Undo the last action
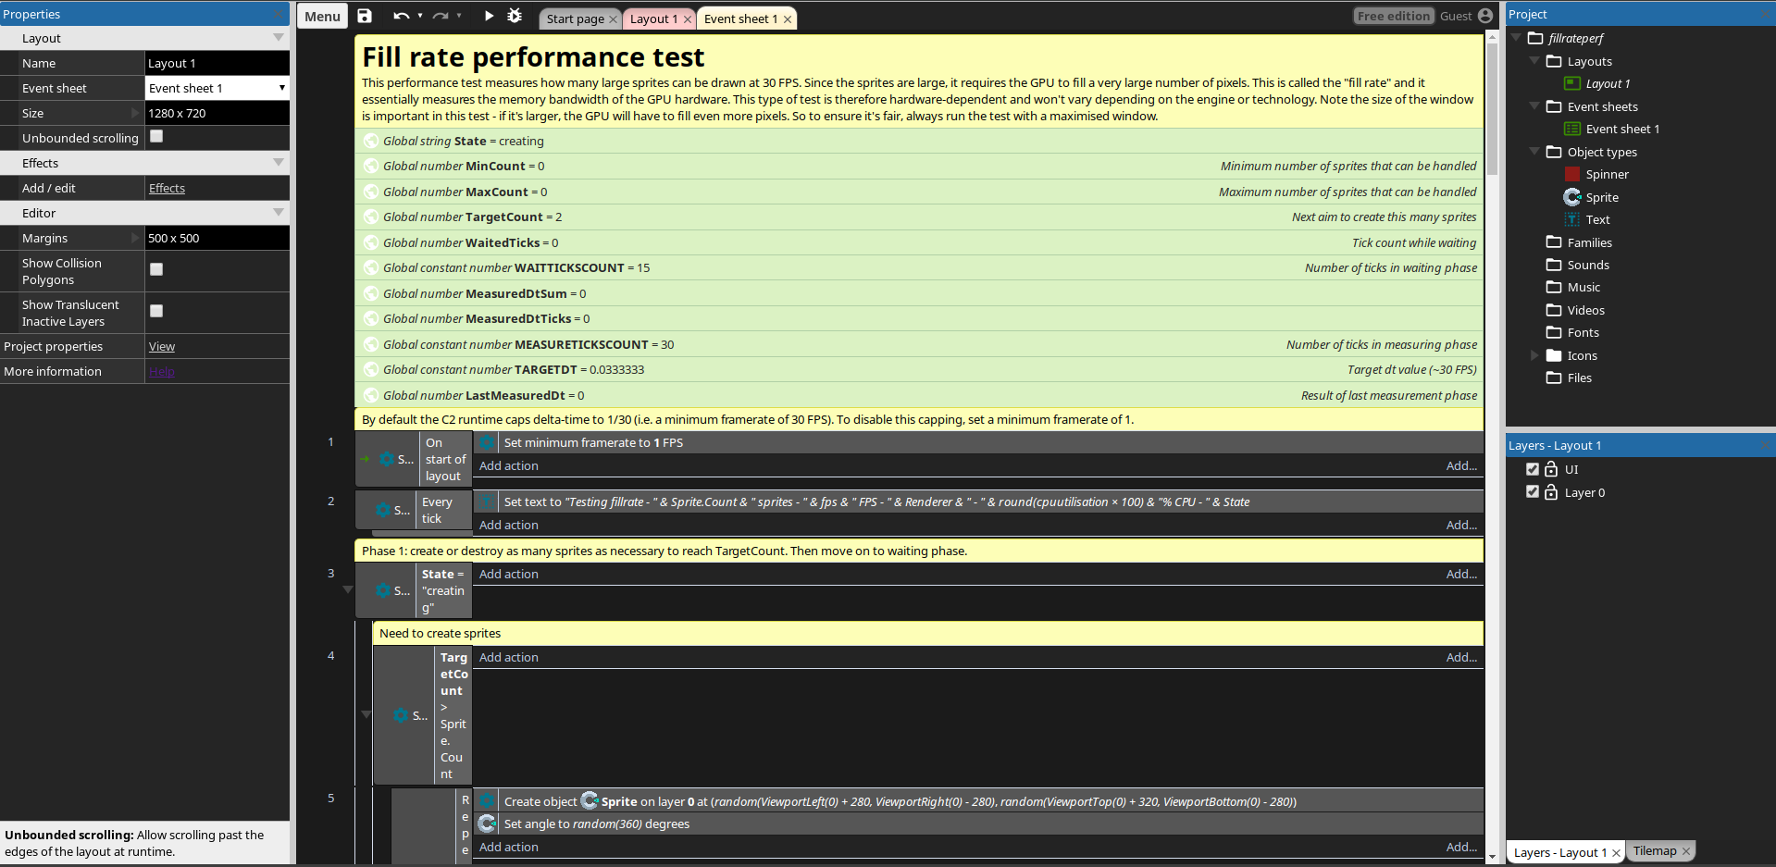The image size is (1776, 867). [403, 16]
